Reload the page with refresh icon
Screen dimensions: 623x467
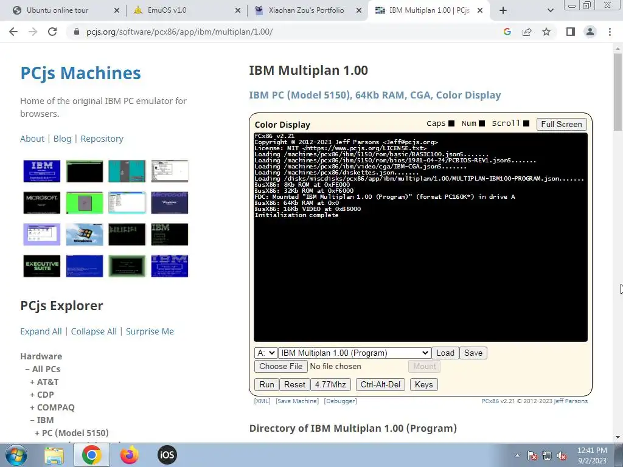coord(52,32)
